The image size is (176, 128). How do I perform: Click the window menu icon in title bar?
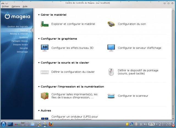click(x=3, y=3)
